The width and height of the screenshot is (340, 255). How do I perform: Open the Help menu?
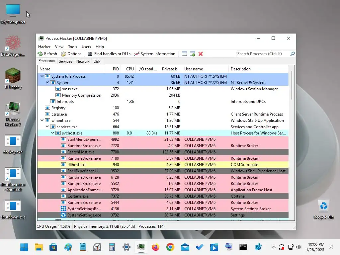click(100, 47)
